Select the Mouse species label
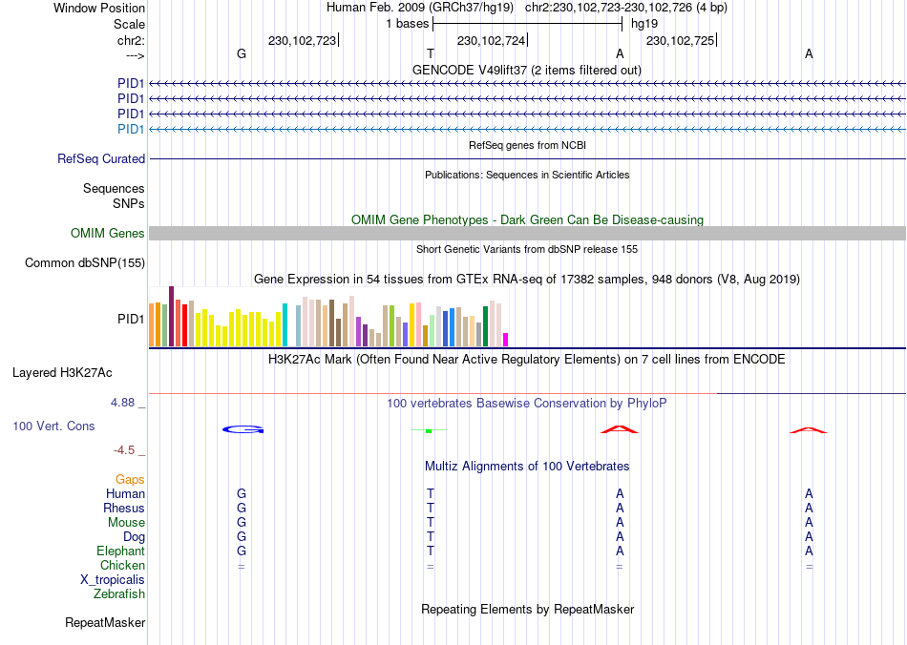The image size is (907, 645). (x=126, y=523)
